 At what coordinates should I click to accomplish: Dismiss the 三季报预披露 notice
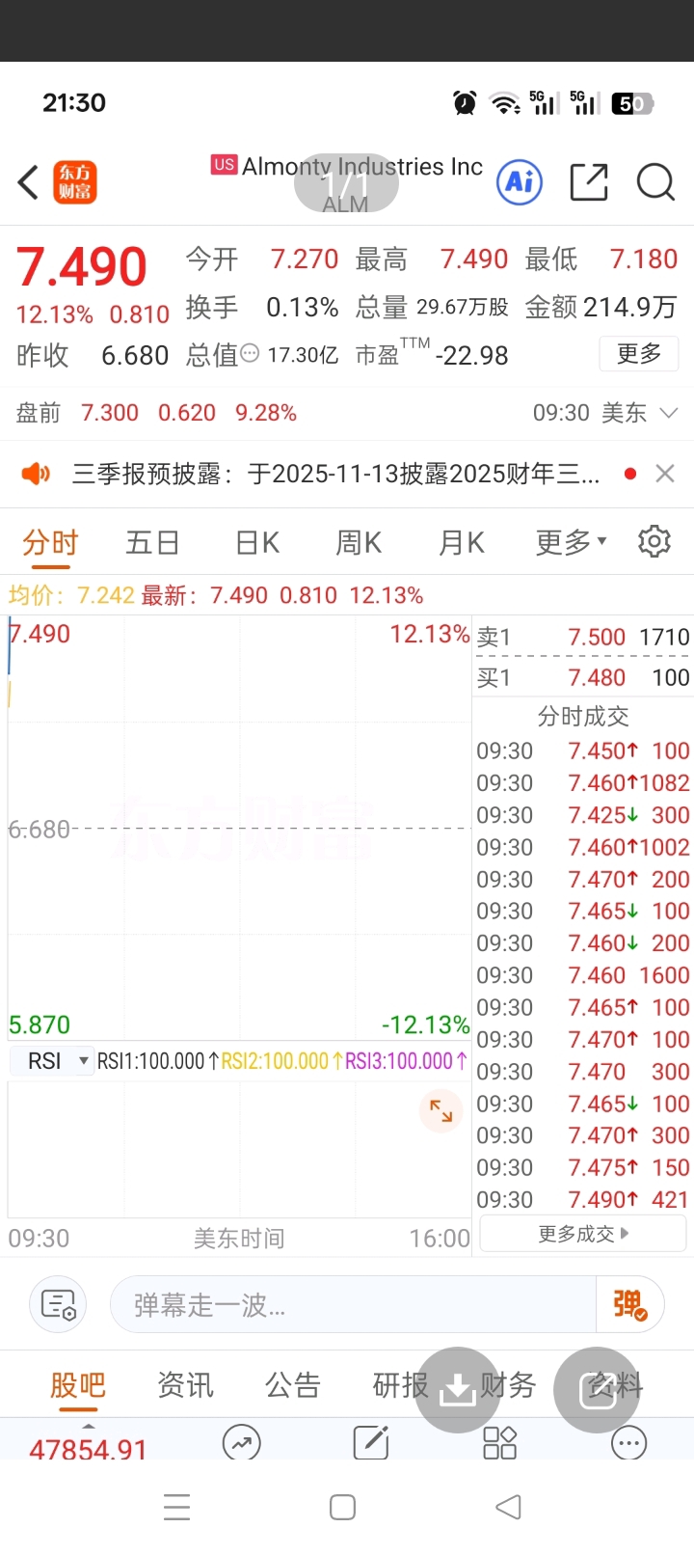[x=665, y=474]
